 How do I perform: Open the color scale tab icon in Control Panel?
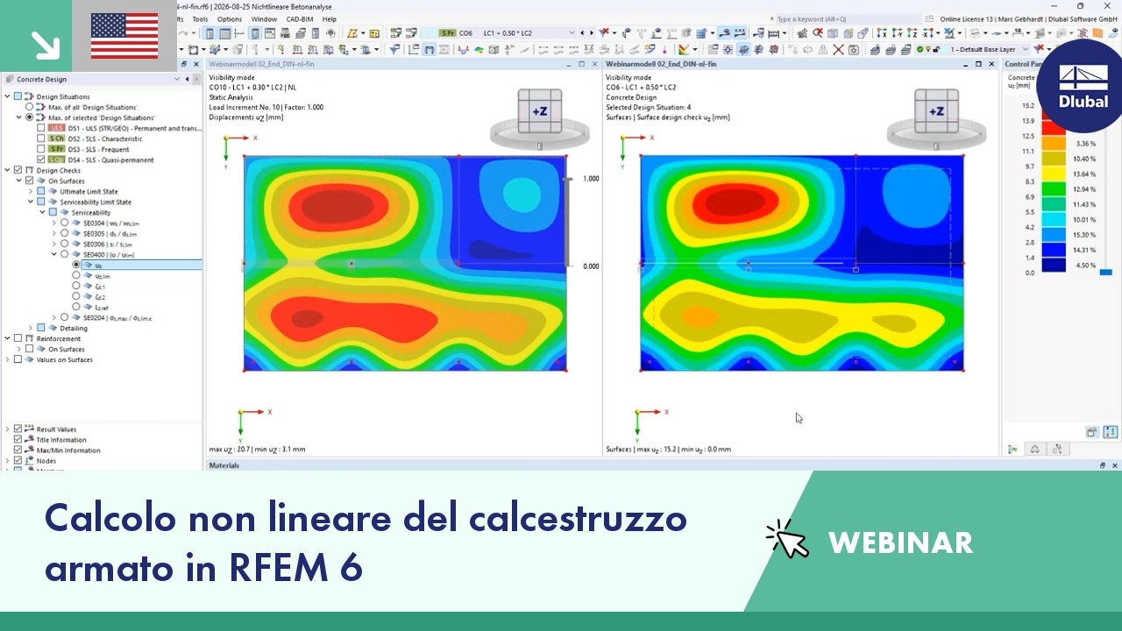coord(1013,449)
